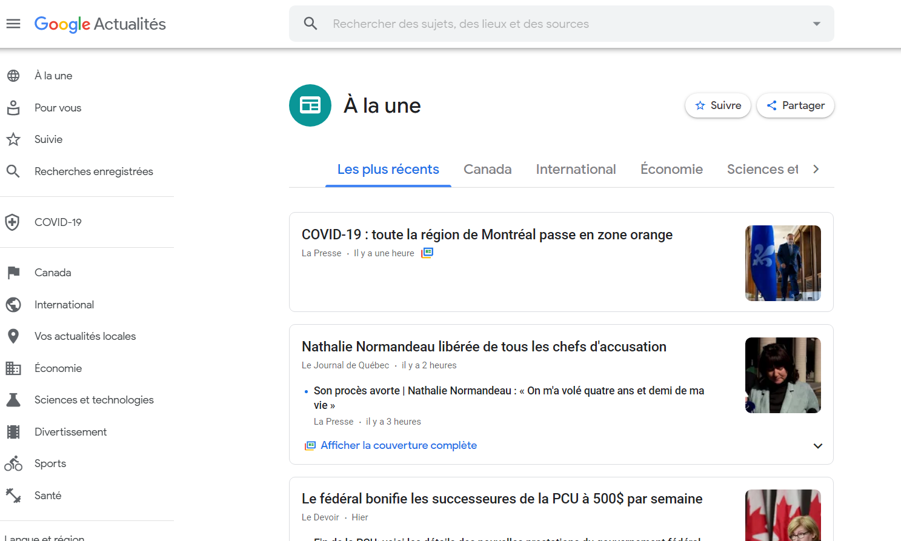Click the 'Hier' timestamp under PCU article
Image resolution: width=901 pixels, height=541 pixels.
(360, 517)
